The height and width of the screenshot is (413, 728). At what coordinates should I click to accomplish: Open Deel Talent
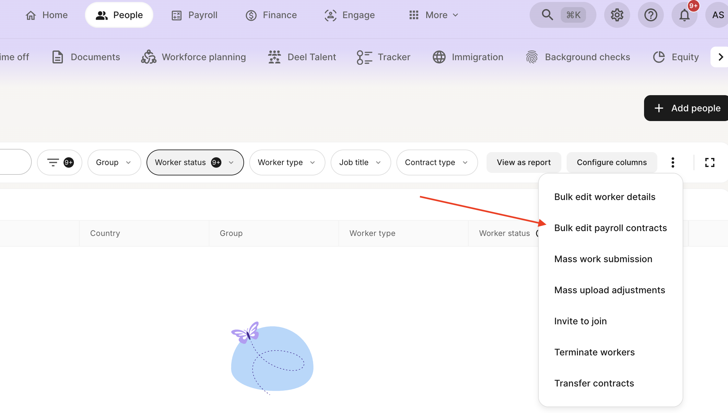[x=274, y=57]
